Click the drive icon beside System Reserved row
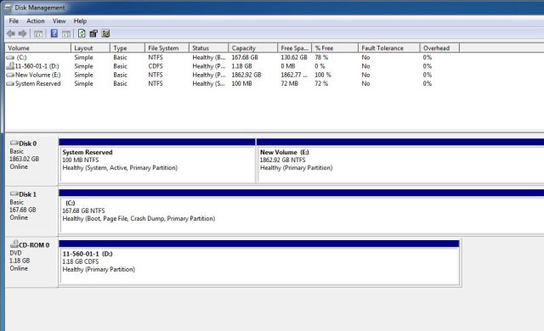The image size is (544, 331). (x=10, y=83)
